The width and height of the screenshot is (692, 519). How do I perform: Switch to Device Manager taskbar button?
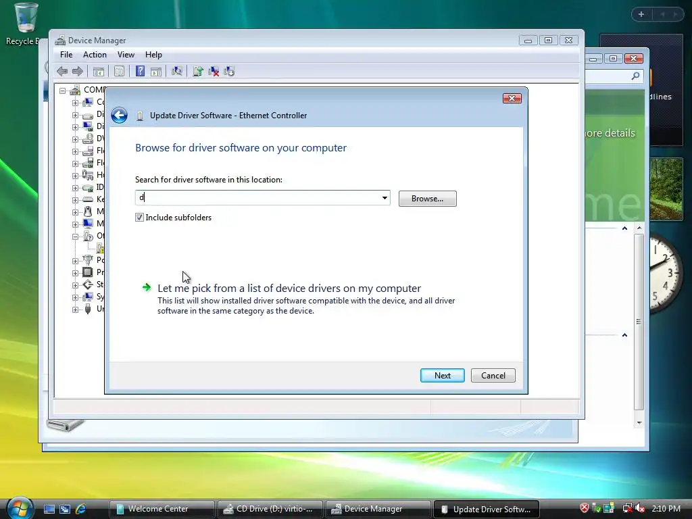tap(378, 509)
